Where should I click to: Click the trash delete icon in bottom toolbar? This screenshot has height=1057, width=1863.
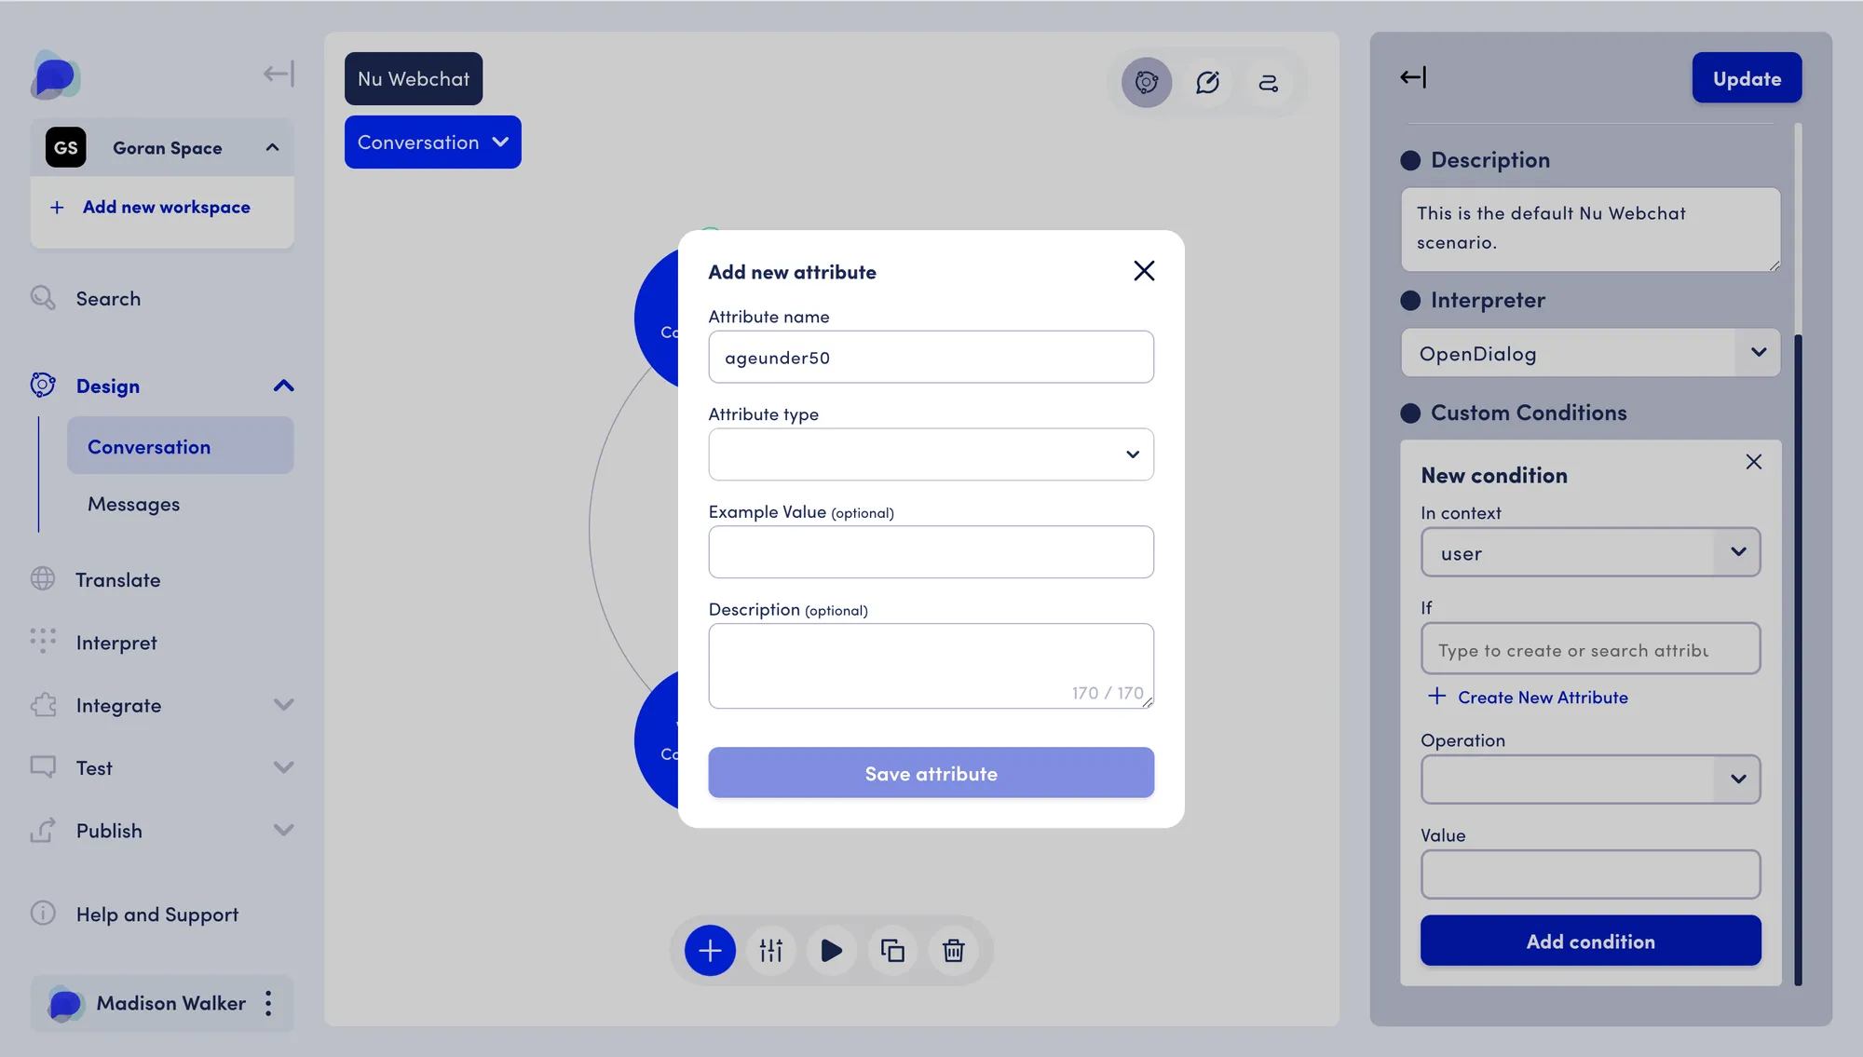coord(953,950)
